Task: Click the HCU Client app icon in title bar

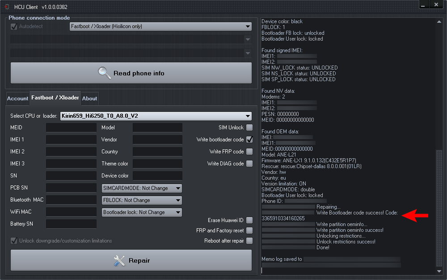Action: (x=7, y=7)
